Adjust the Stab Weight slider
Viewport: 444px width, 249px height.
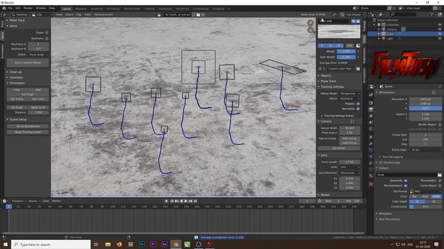pyautogui.click(x=346, y=57)
